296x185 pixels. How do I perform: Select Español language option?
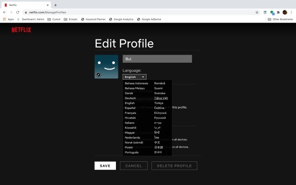(x=130, y=108)
